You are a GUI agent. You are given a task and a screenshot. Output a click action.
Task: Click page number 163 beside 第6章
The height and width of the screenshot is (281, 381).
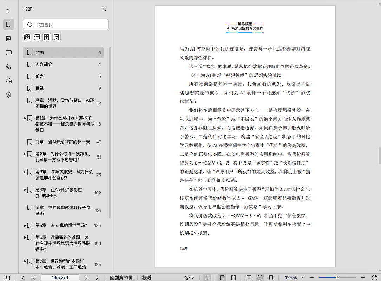point(98,243)
